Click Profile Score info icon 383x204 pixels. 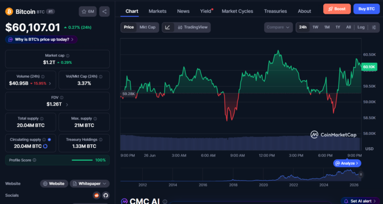pyautogui.click(x=34, y=160)
